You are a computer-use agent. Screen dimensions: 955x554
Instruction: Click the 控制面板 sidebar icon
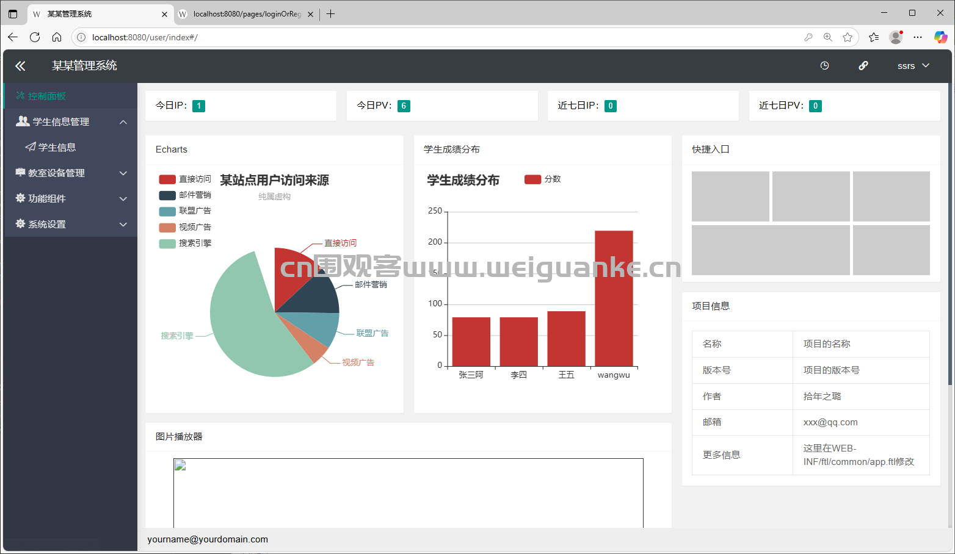pyautogui.click(x=20, y=96)
